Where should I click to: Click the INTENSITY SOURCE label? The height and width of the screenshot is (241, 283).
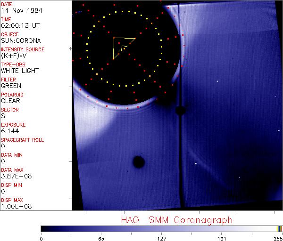[x=23, y=49]
